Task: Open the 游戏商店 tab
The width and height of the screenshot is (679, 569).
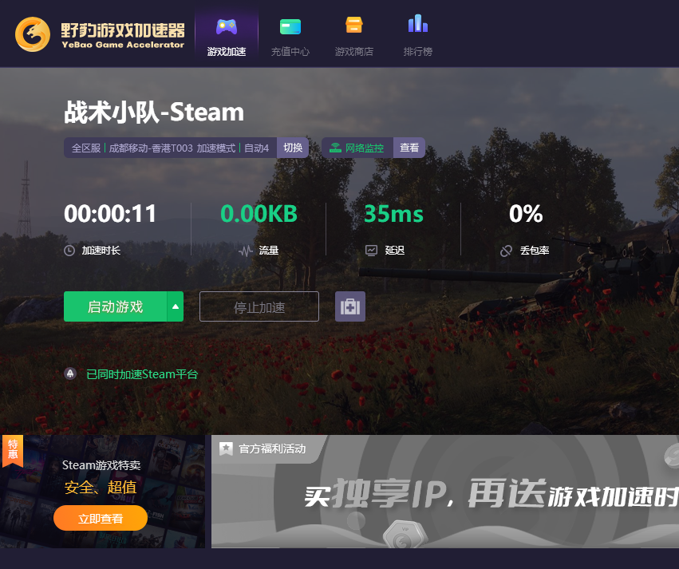Action: [353, 38]
